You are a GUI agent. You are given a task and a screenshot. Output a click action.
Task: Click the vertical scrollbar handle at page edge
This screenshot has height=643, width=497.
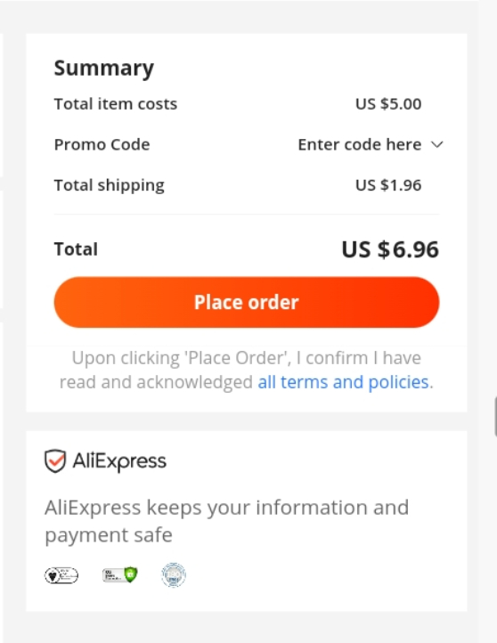495,416
